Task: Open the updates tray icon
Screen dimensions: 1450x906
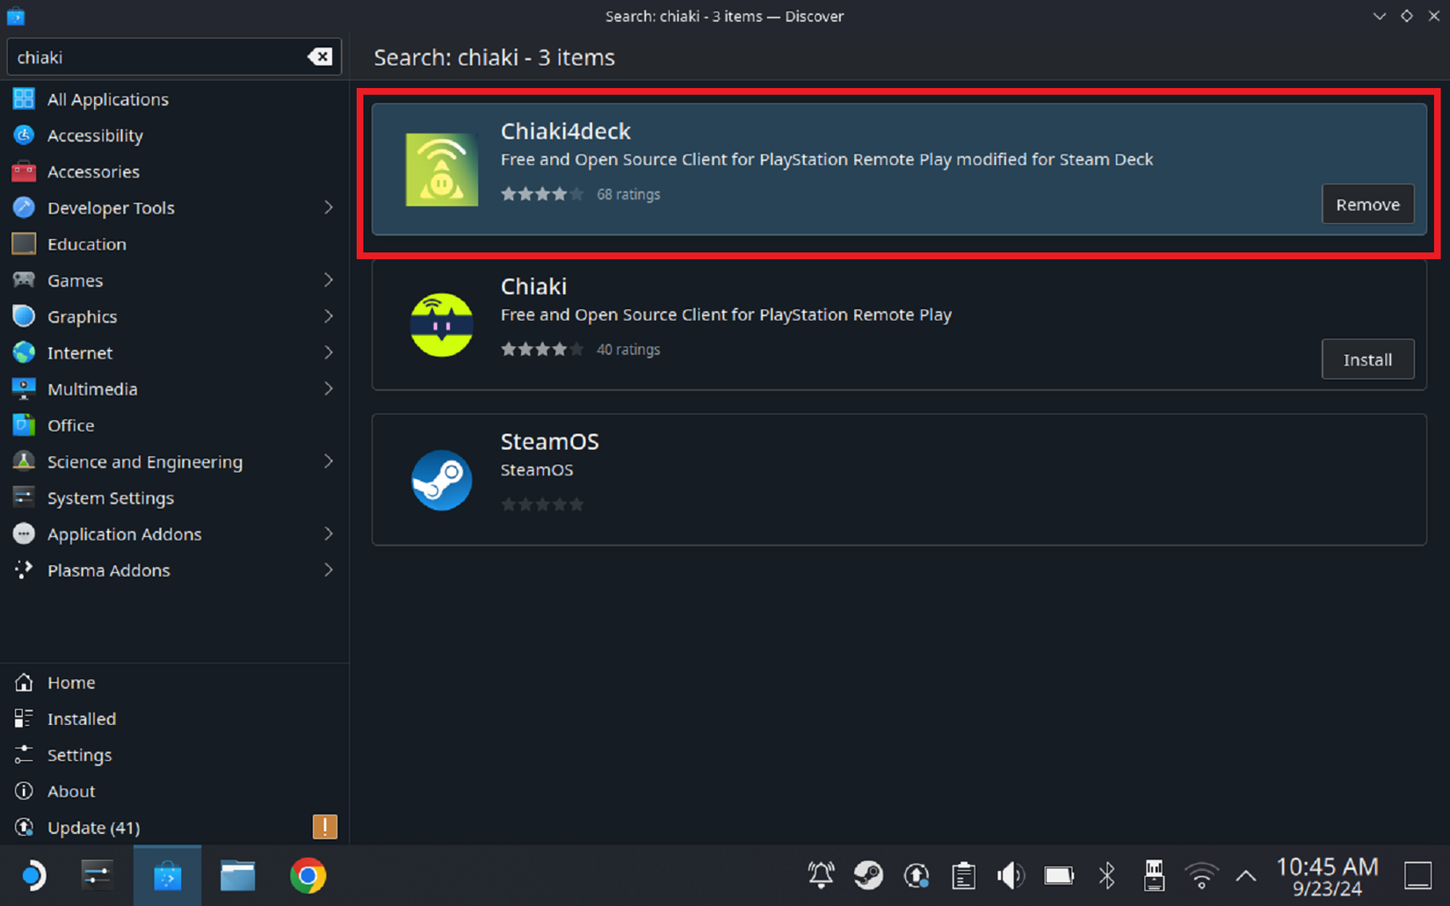Action: pos(917,875)
